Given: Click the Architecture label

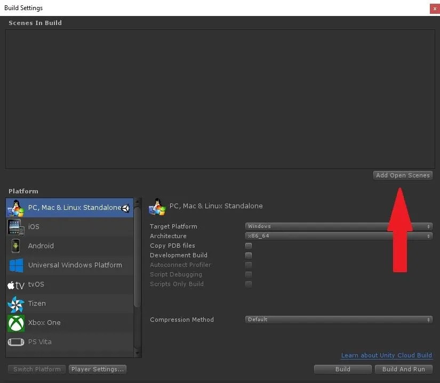Looking at the screenshot, I should pyautogui.click(x=168, y=236).
